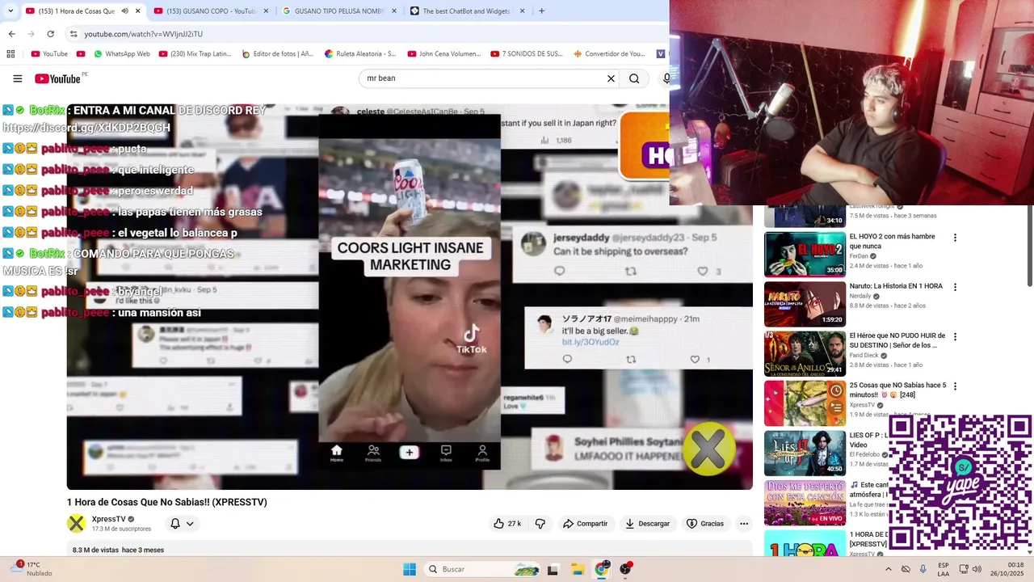Run search with the magnifier button

(634, 78)
